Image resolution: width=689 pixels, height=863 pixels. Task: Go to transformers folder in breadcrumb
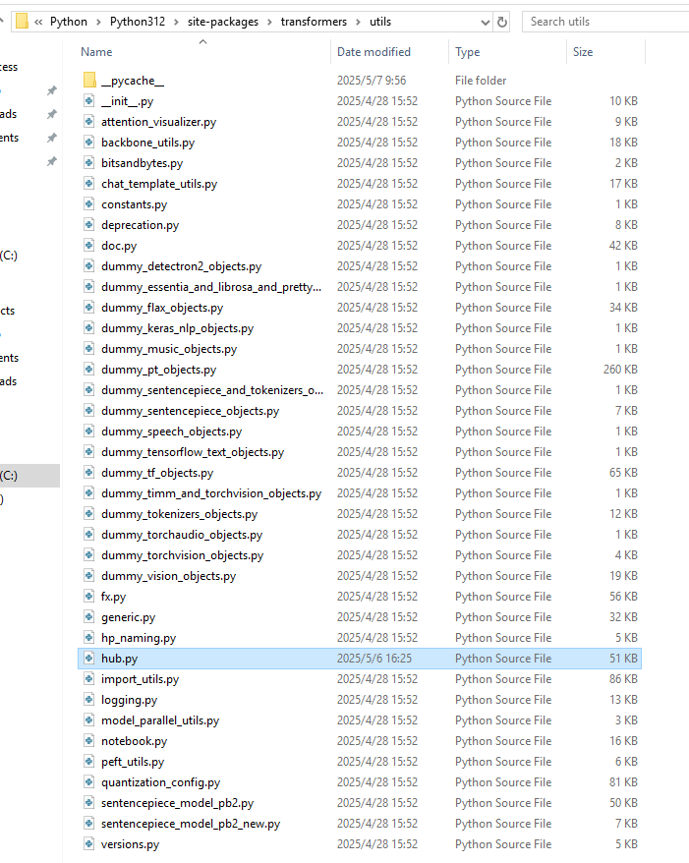(x=314, y=22)
